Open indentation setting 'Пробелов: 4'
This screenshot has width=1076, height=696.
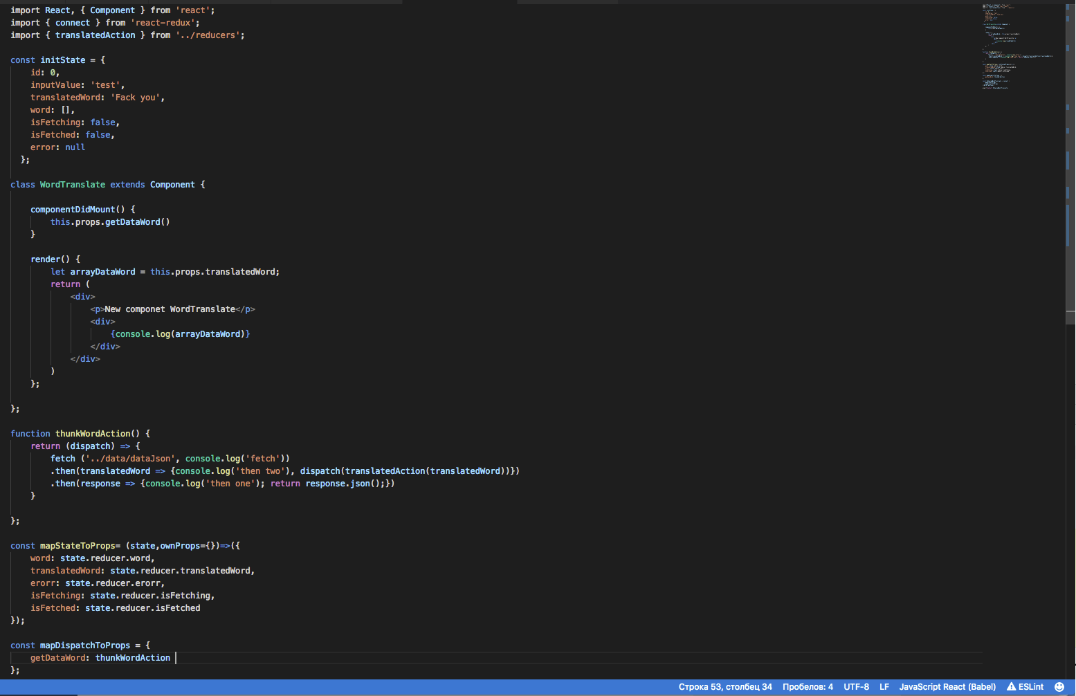(808, 687)
